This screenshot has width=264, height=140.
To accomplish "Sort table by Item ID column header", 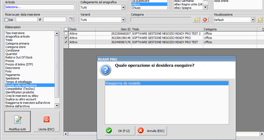I will [x=113, y=29].
